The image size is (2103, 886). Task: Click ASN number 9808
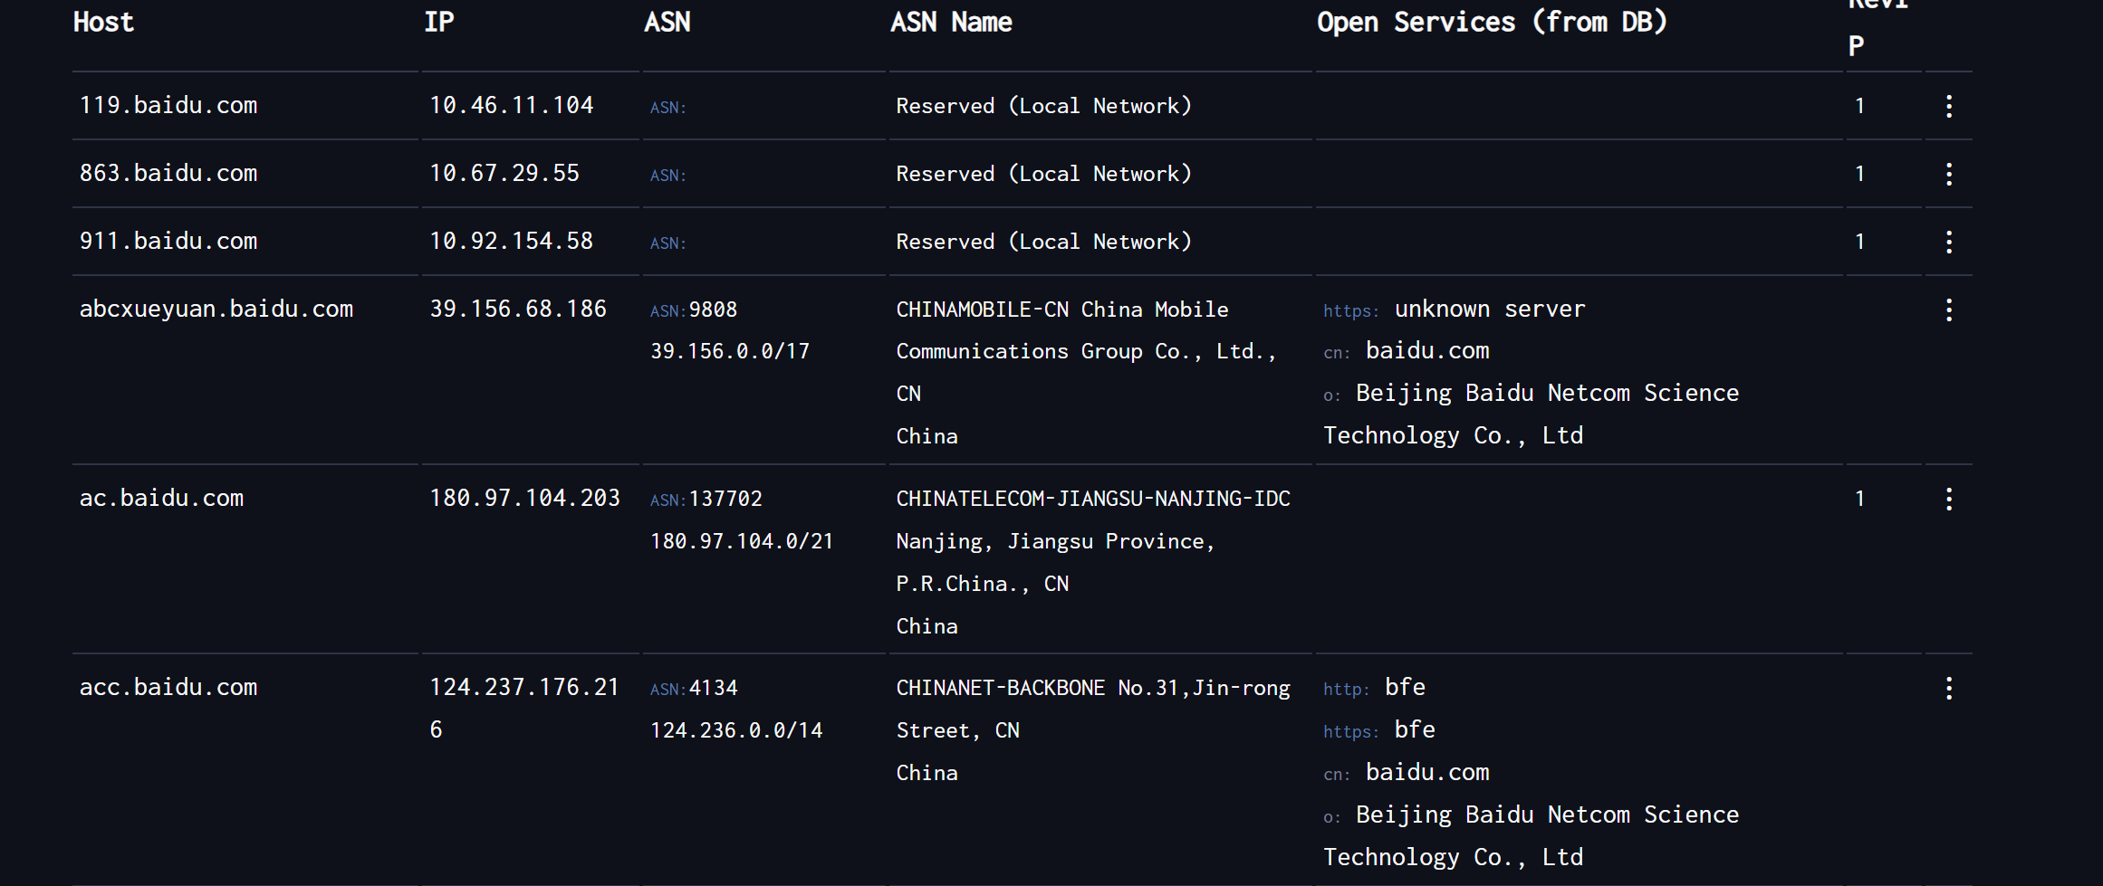pyautogui.click(x=713, y=310)
